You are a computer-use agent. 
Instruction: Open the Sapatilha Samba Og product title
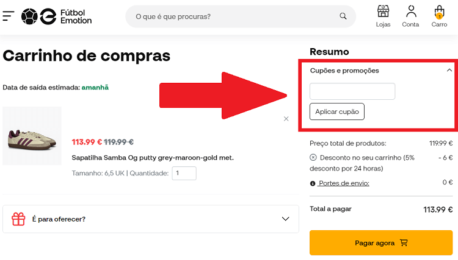click(x=153, y=158)
